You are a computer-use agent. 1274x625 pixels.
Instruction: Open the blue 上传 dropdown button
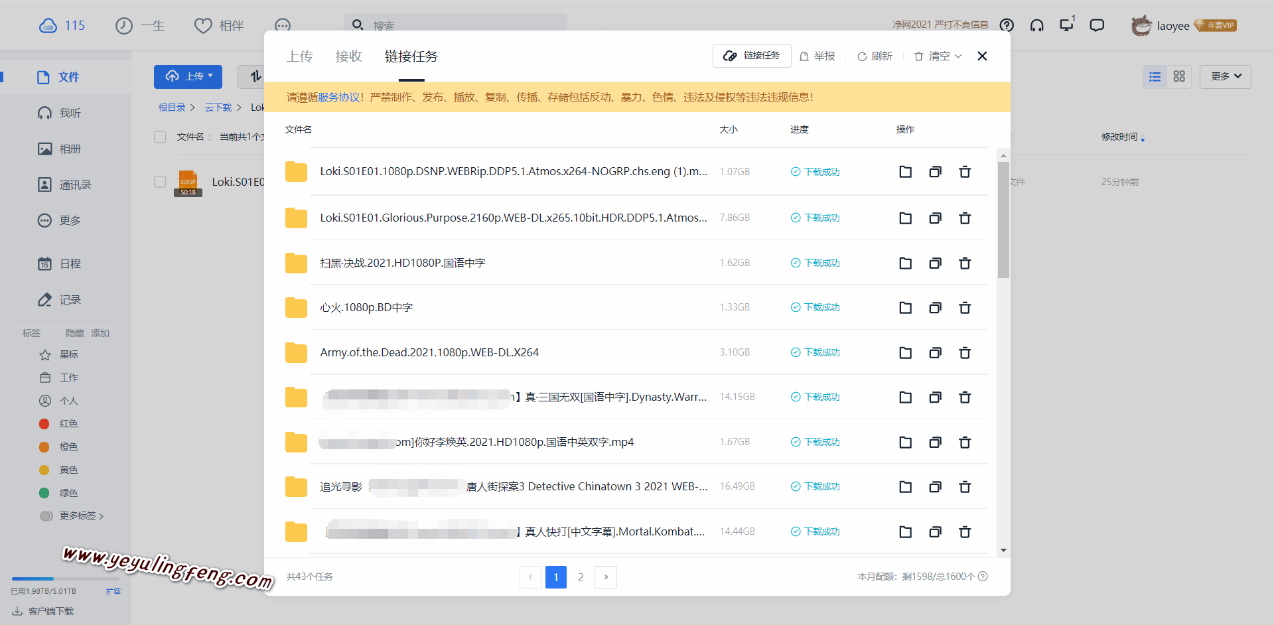point(188,76)
